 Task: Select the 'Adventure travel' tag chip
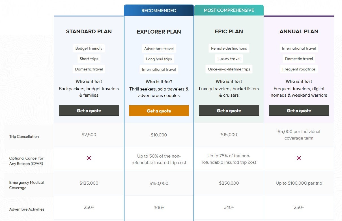point(159,48)
